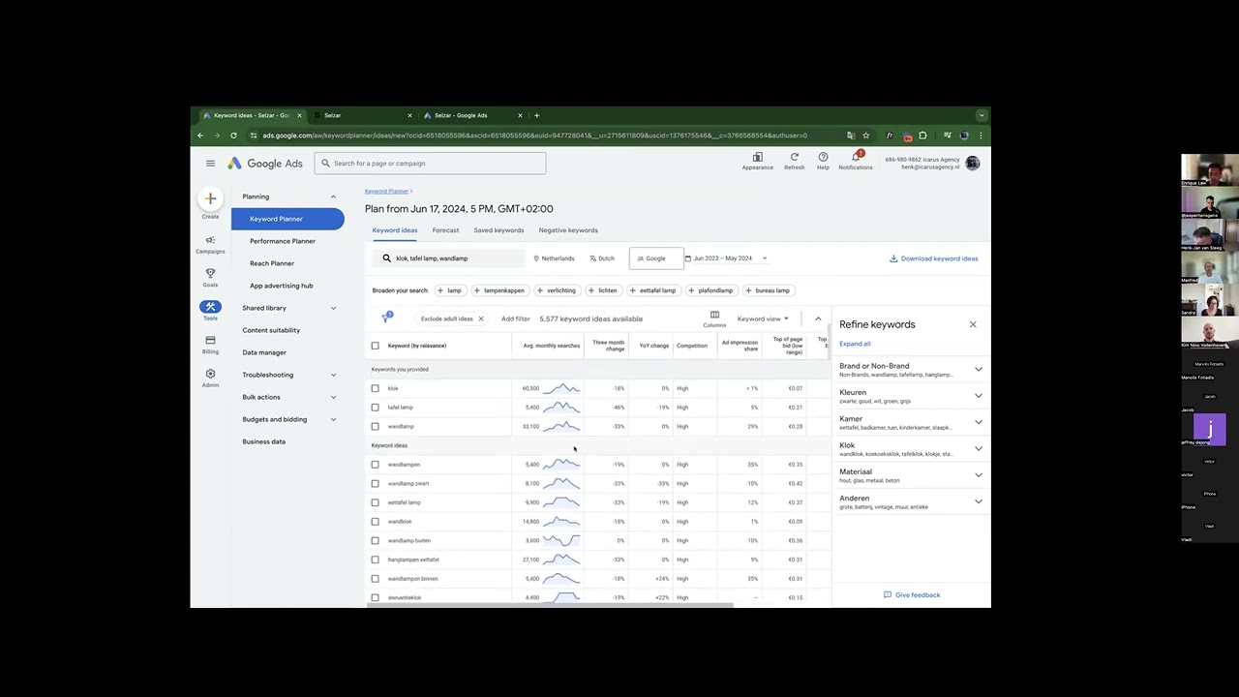The image size is (1239, 697).
Task: Click the Create plus button
Action: coord(210,198)
